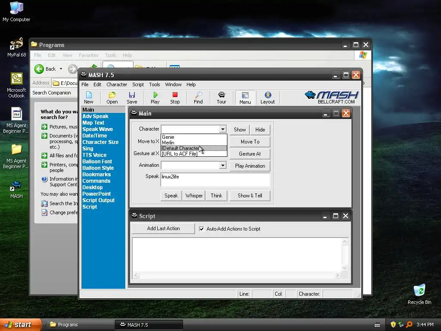
Task: Click the Play Animation button
Action: pos(250,166)
